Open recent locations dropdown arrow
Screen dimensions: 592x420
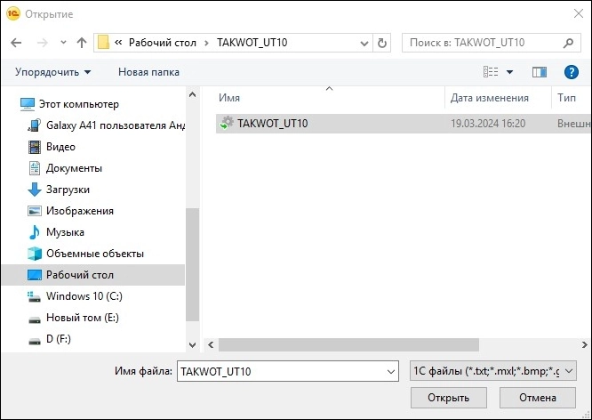(63, 43)
